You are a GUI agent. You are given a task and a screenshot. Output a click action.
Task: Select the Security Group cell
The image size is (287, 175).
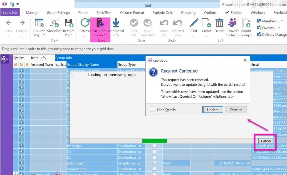131,163
